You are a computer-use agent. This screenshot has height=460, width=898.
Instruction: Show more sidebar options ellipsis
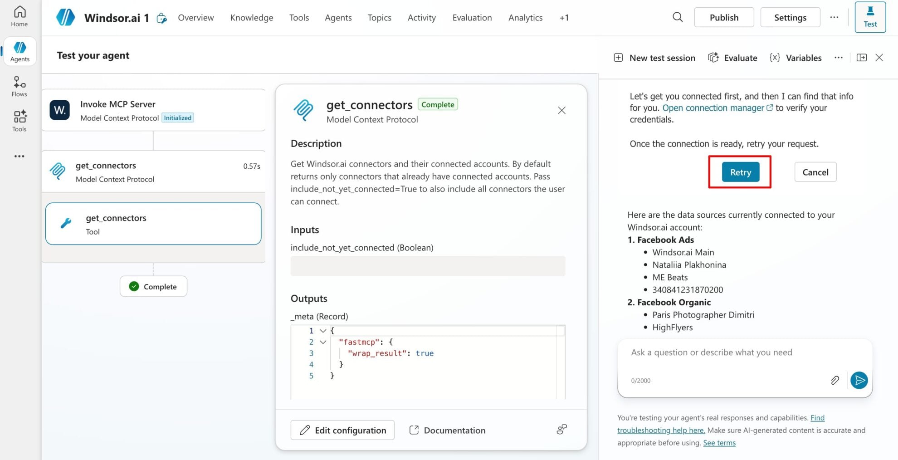point(20,156)
